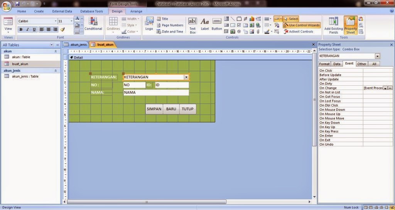This screenshot has height=210, width=395.
Task: Toggle Italic formatting
Action: (x=27, y=29)
